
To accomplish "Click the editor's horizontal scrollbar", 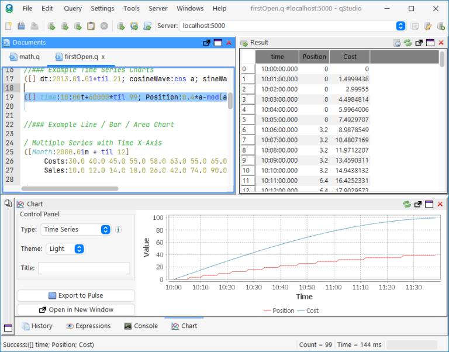I will 70,189.
